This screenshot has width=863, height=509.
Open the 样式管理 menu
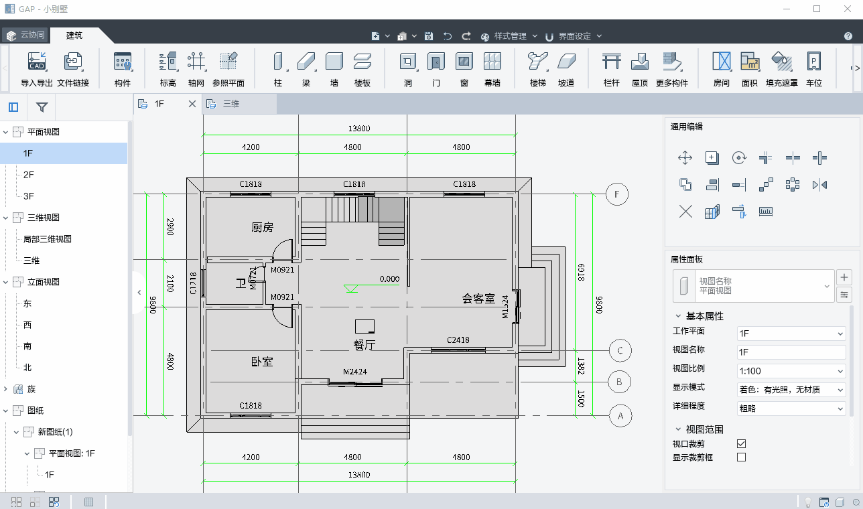[x=509, y=36]
